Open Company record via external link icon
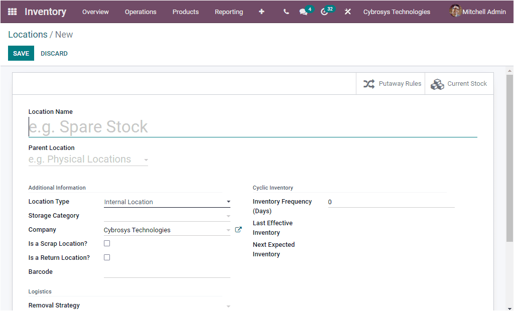The image size is (514, 311). [x=238, y=229]
